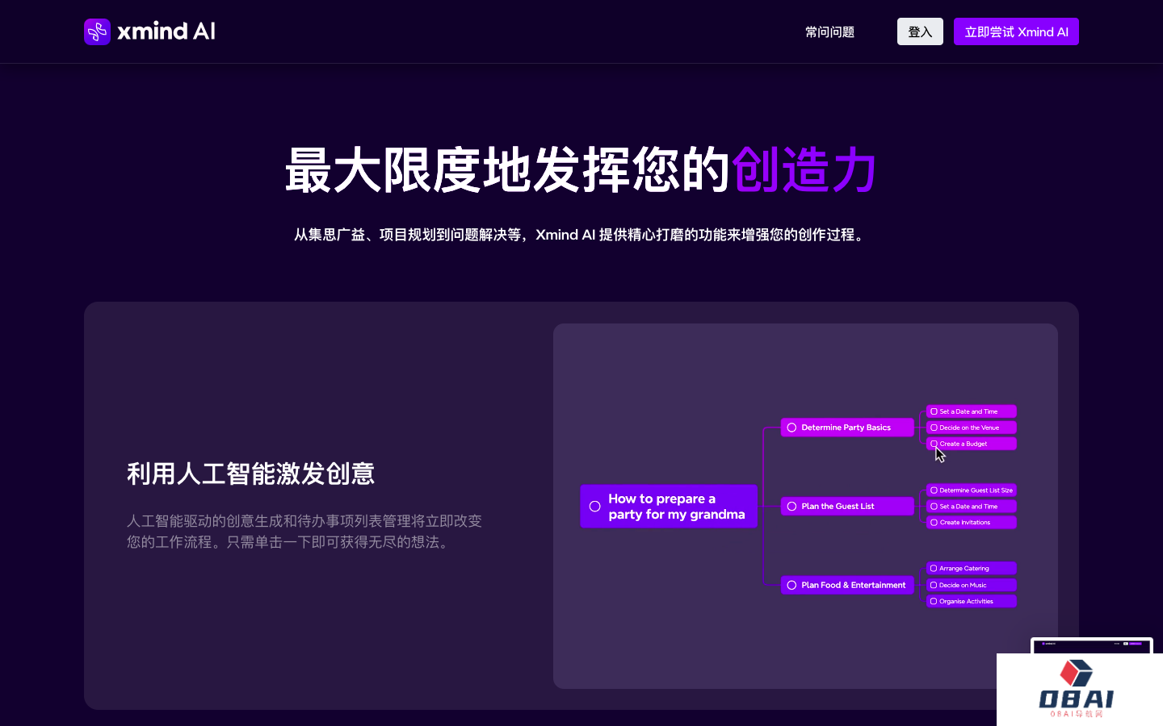The height and width of the screenshot is (726, 1163).
Task: Select the 'How to prepare a party' root node
Action: 669,507
